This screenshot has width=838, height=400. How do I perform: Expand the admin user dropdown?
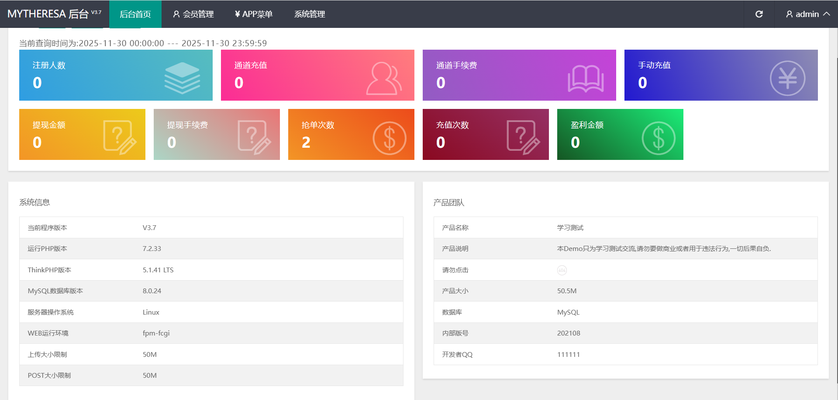coord(807,14)
